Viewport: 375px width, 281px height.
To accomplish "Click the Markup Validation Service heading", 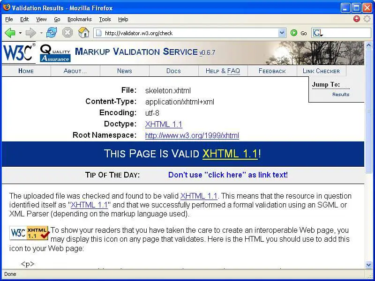I will tap(136, 52).
